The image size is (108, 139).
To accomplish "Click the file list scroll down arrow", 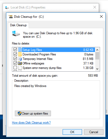I will 97,69.
